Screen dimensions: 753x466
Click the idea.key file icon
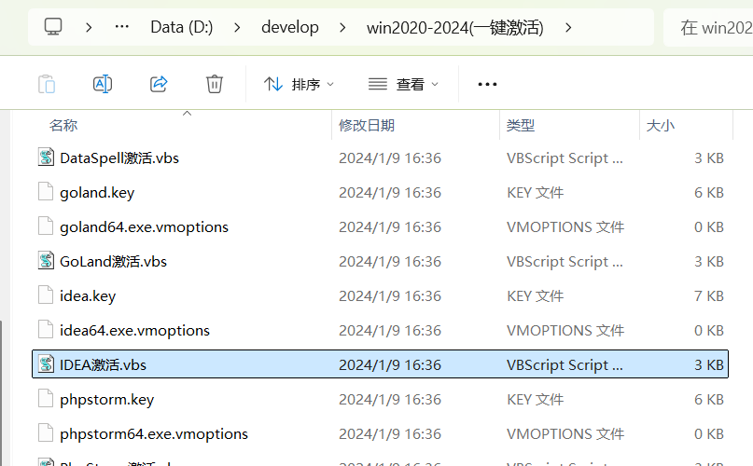[x=46, y=295]
